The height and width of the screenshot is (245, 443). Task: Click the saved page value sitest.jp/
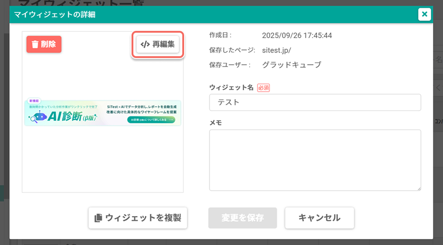(276, 51)
